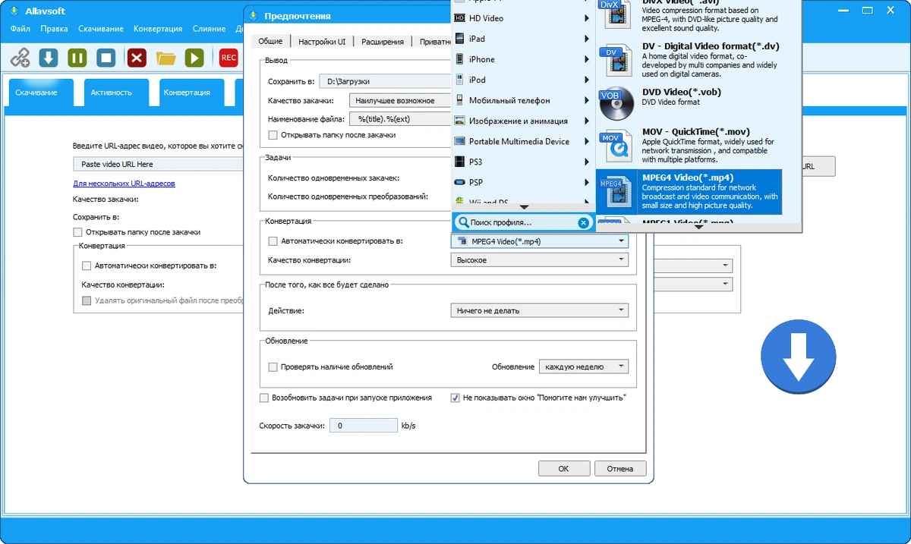Click the PS3 console icon
Viewport: 911px width, 544px height.
pos(459,162)
